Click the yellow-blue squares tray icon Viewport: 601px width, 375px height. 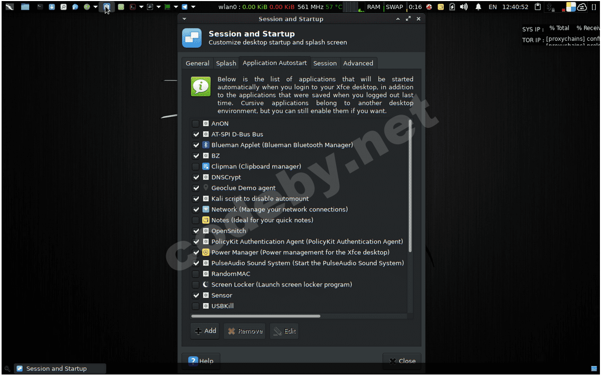tap(571, 7)
